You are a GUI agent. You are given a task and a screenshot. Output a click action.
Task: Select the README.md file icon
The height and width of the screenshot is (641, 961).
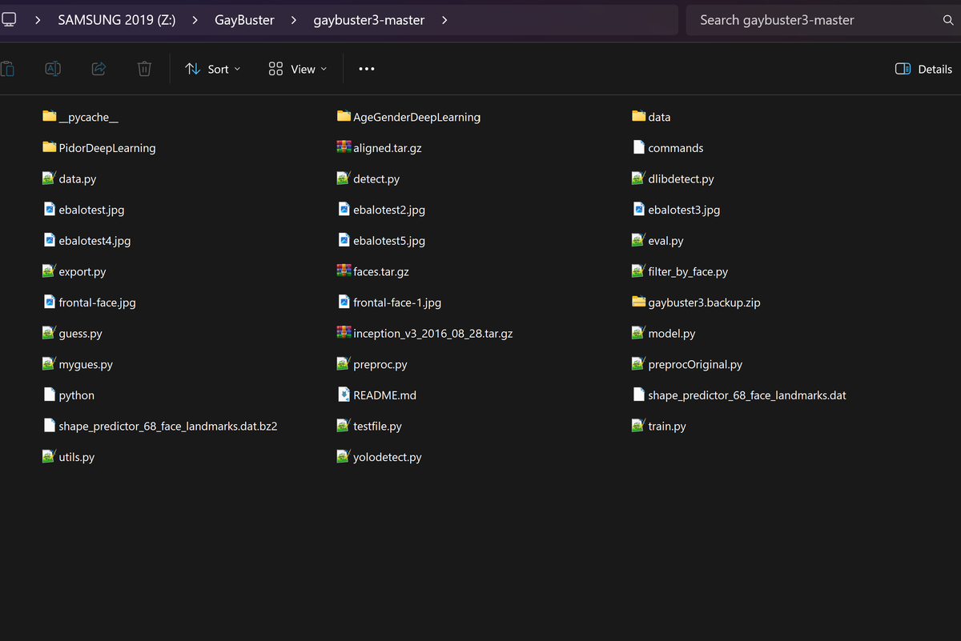click(344, 395)
